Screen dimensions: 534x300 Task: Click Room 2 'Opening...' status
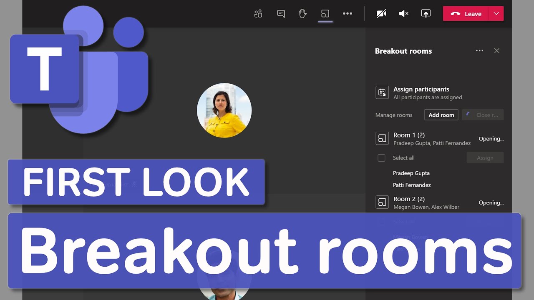coord(491,202)
